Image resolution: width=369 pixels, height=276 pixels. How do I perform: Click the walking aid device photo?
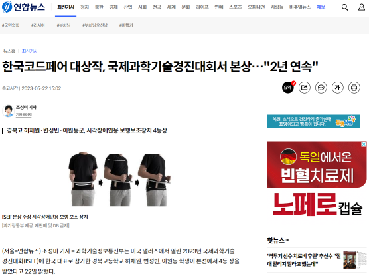[119, 179]
